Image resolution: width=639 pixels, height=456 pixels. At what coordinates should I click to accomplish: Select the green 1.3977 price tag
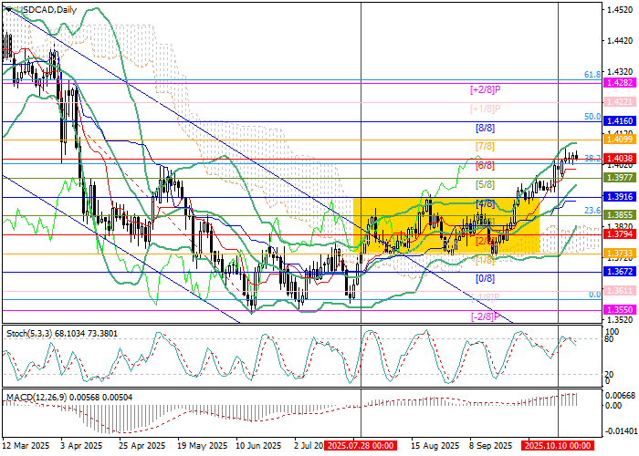(618, 178)
